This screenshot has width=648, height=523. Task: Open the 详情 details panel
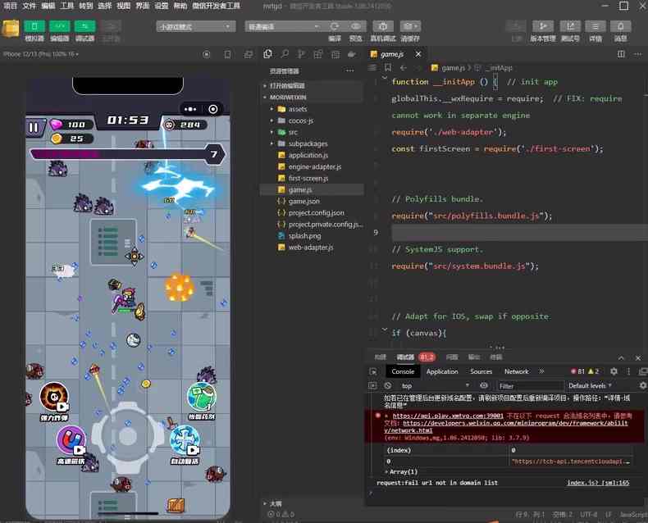pos(596,26)
